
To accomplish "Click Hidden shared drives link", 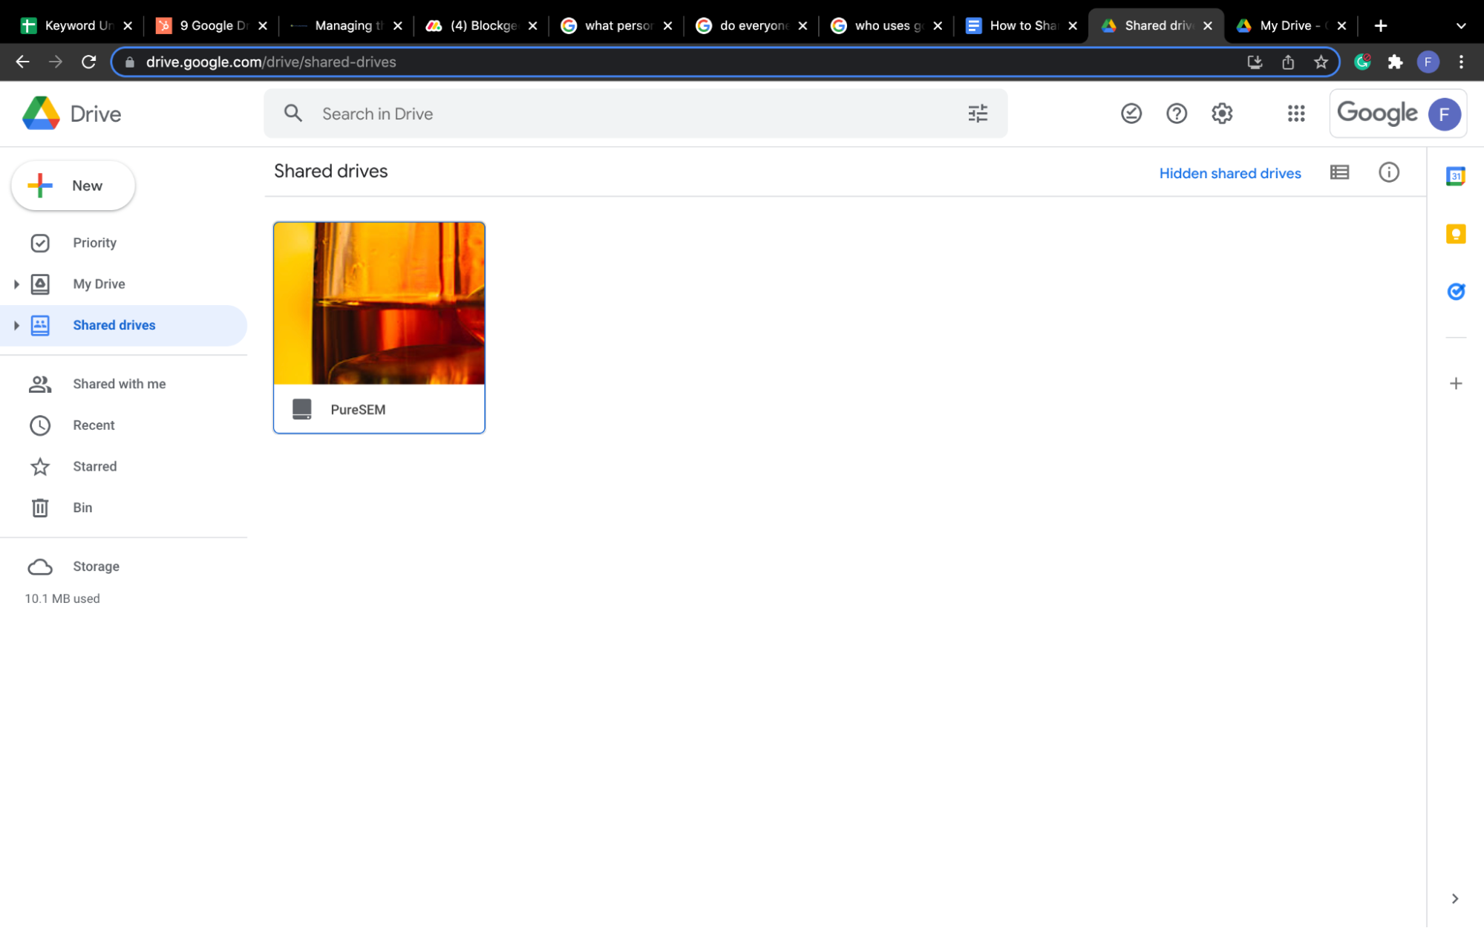I will (x=1229, y=173).
